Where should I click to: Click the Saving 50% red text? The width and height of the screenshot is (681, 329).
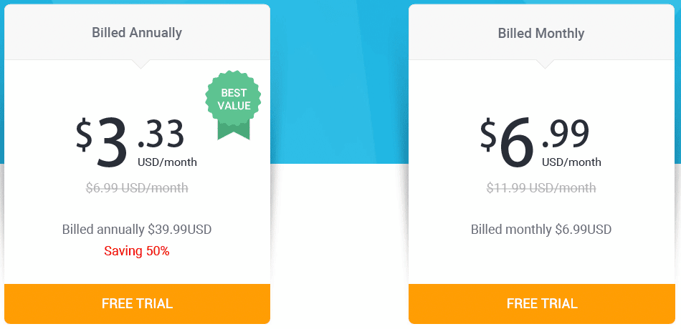tap(137, 250)
